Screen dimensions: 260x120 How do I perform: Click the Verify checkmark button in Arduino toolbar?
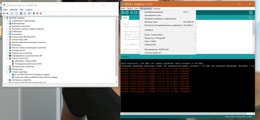point(123,13)
